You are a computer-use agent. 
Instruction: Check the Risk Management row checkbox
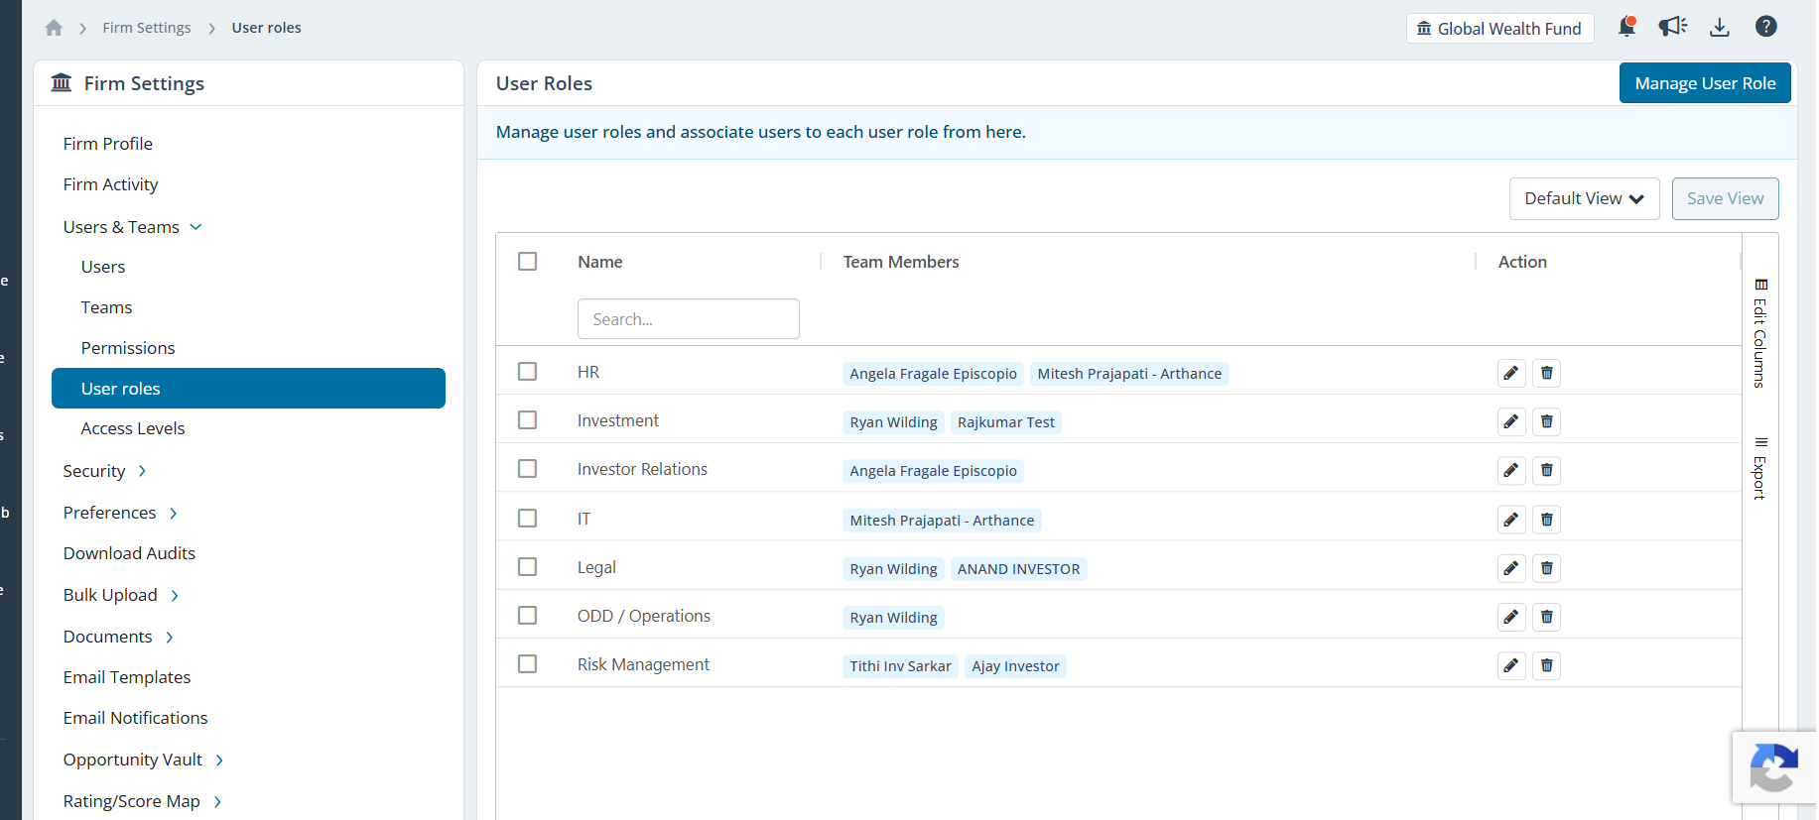[528, 663]
